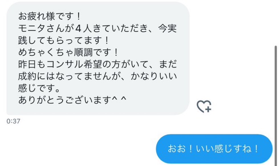
Task: Click the line '践してもらってます！'
Action: pyautogui.click(x=64, y=40)
